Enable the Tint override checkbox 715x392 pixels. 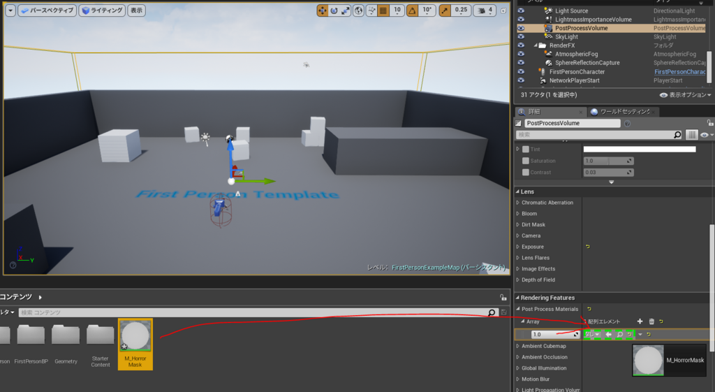tap(526, 150)
